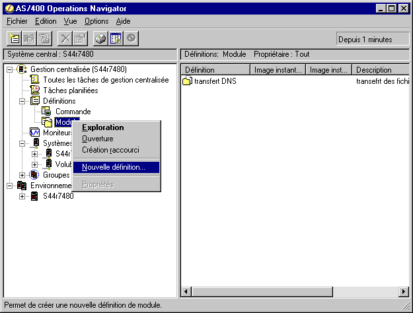Click the table view toolbar icon
Image resolution: width=413 pixels, height=313 pixels.
(116, 39)
